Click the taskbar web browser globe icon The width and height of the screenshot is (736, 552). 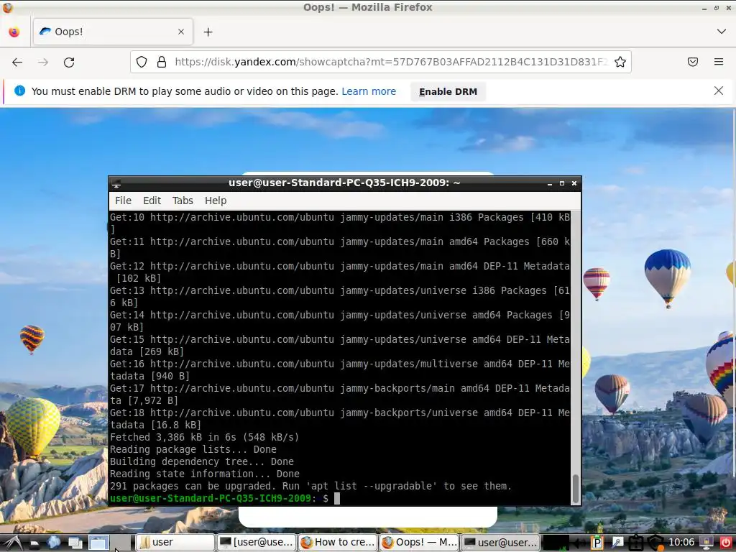[53, 543]
